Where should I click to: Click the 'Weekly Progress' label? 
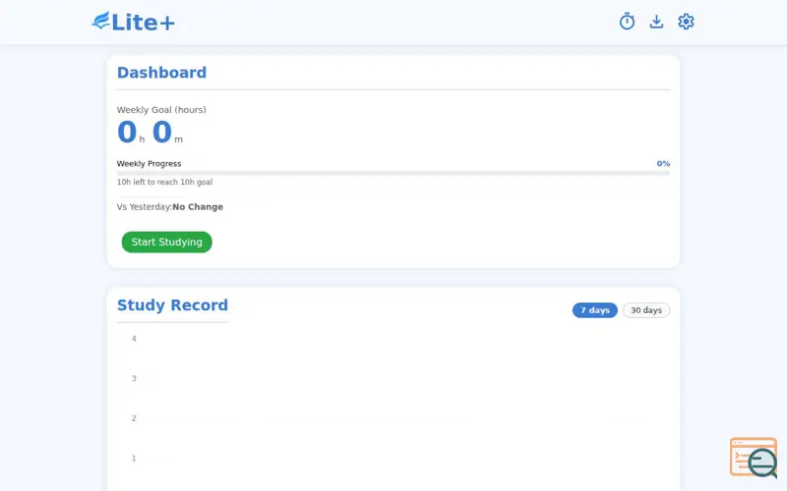coord(150,163)
